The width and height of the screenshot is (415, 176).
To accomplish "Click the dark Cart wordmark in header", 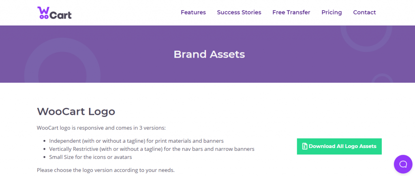I will pos(60,15).
